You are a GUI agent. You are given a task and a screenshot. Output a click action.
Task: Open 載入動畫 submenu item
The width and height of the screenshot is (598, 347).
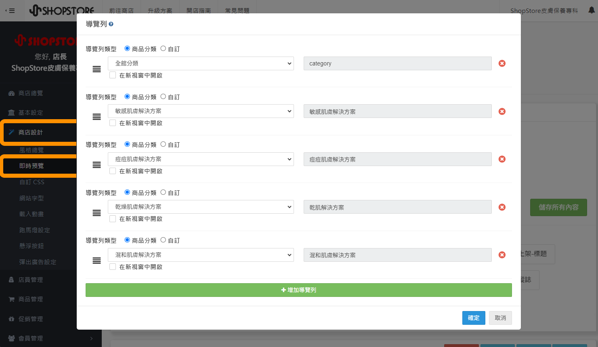click(x=31, y=214)
